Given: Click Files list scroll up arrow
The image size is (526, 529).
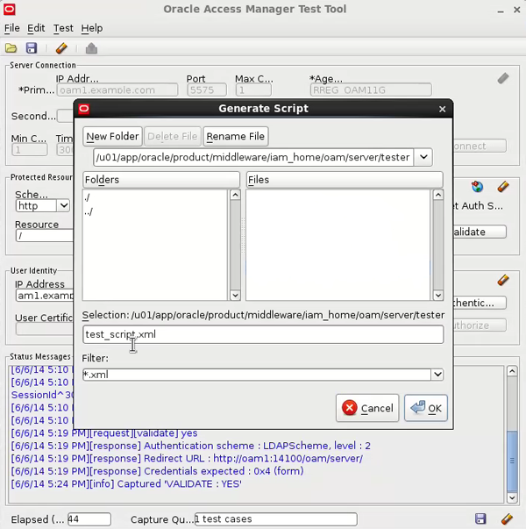Looking at the screenshot, I should pos(438,195).
